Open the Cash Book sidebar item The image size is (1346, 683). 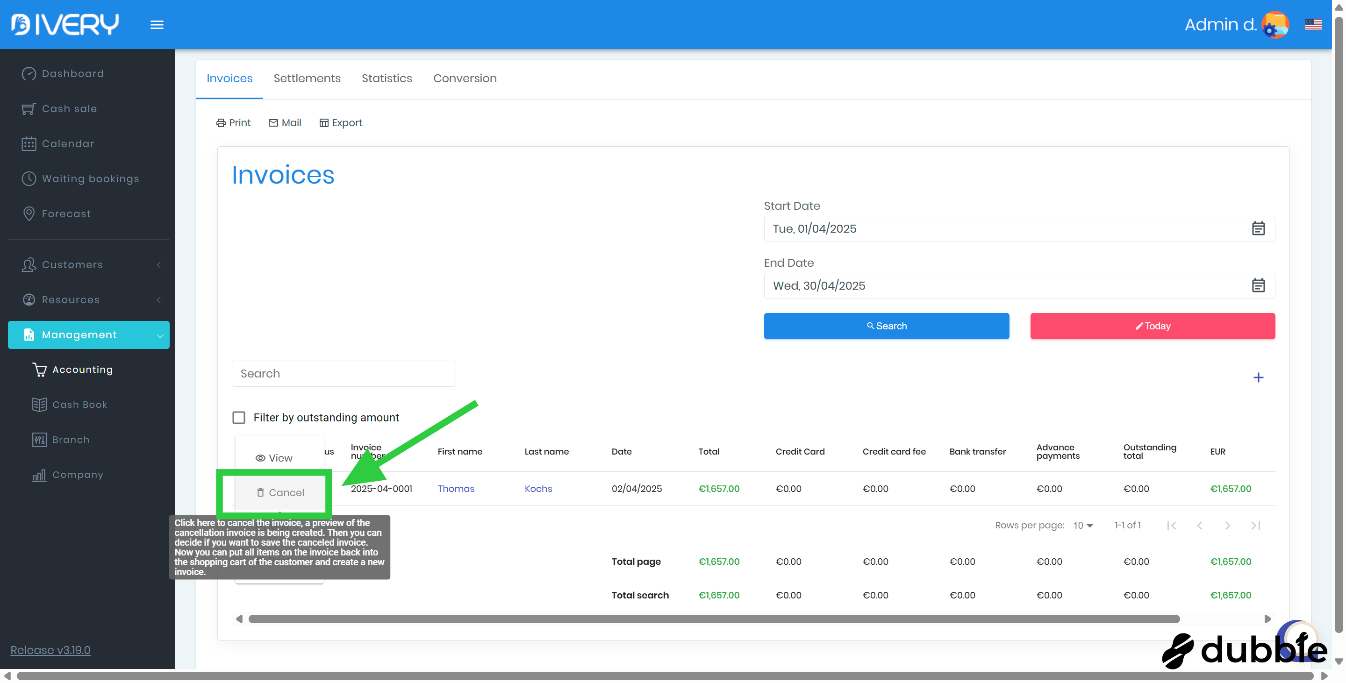[x=79, y=405]
